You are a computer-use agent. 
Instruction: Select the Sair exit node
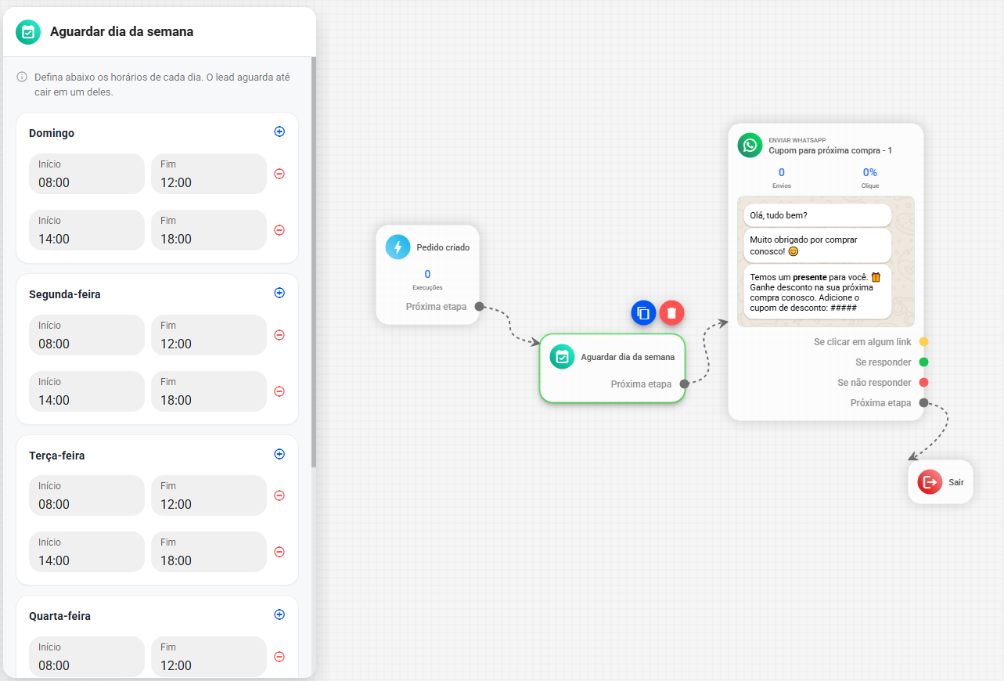pyautogui.click(x=941, y=482)
